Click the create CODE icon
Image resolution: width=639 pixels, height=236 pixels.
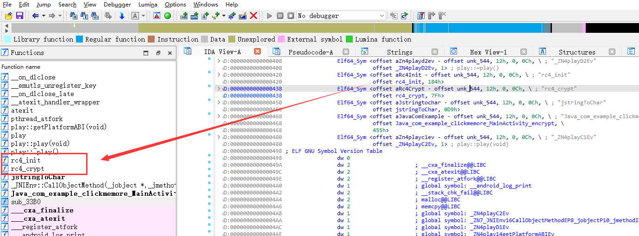point(184,16)
